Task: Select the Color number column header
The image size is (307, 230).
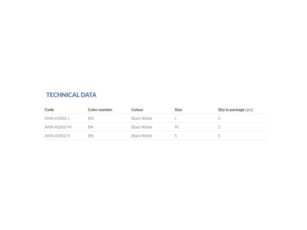Action: tap(100, 110)
